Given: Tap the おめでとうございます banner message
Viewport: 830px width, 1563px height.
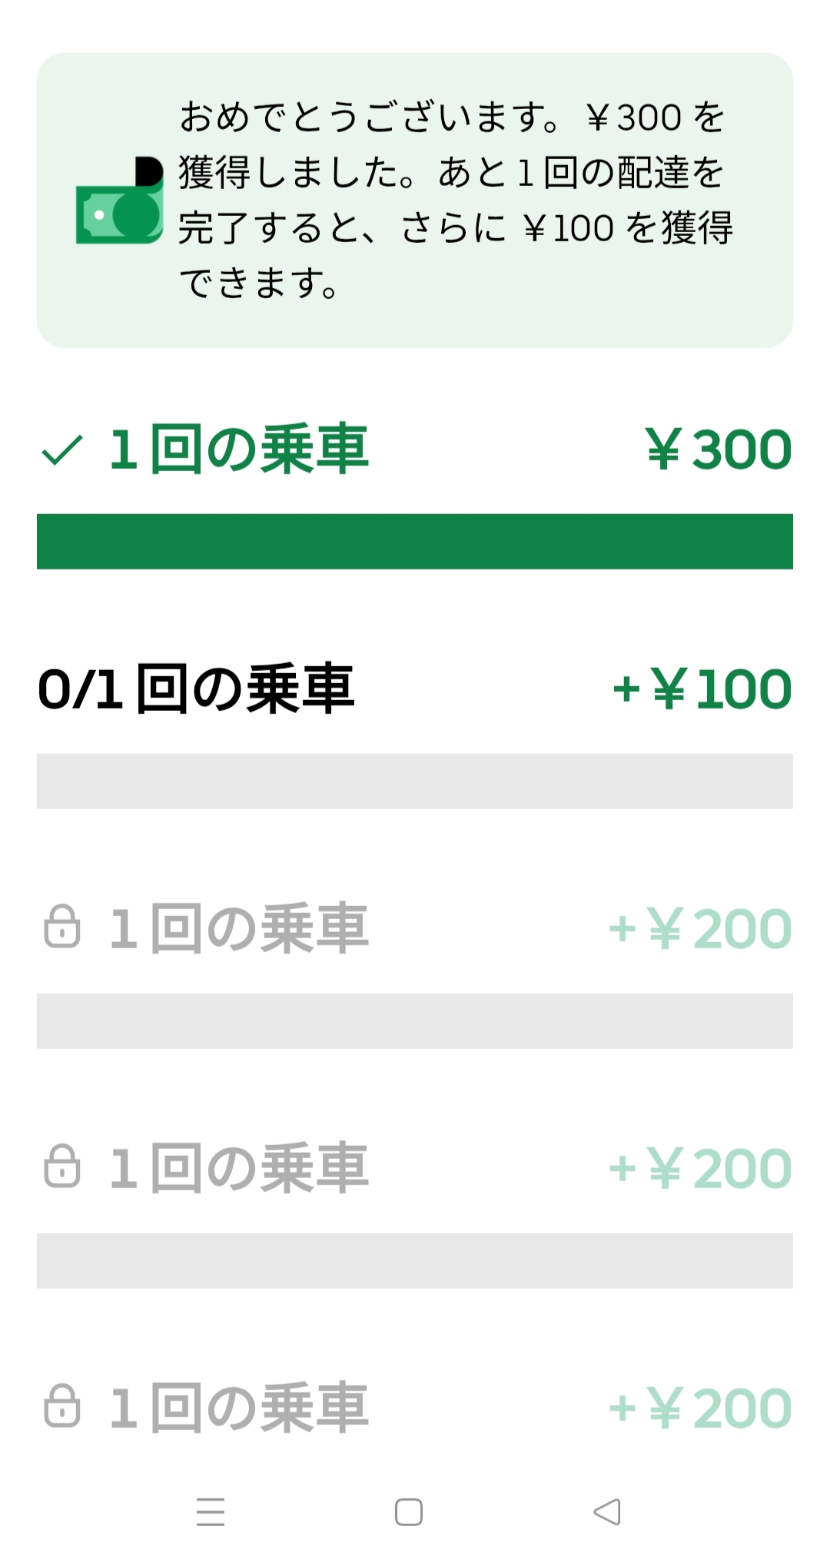Looking at the screenshot, I should pos(455,200).
